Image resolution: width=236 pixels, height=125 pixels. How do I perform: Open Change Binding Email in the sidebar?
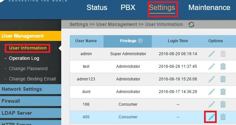tap(32, 79)
